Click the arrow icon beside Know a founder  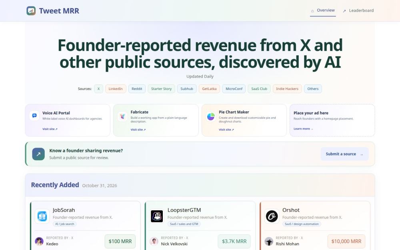coord(38,154)
